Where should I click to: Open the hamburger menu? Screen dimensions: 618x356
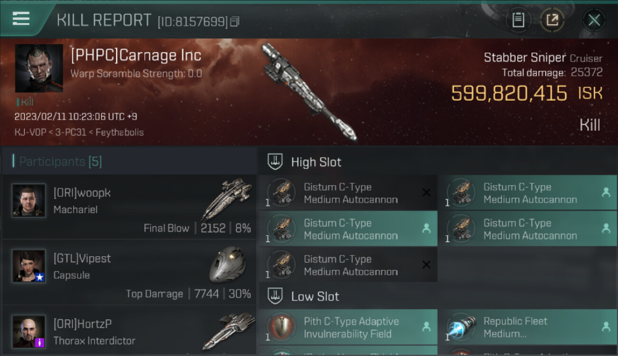(21, 19)
